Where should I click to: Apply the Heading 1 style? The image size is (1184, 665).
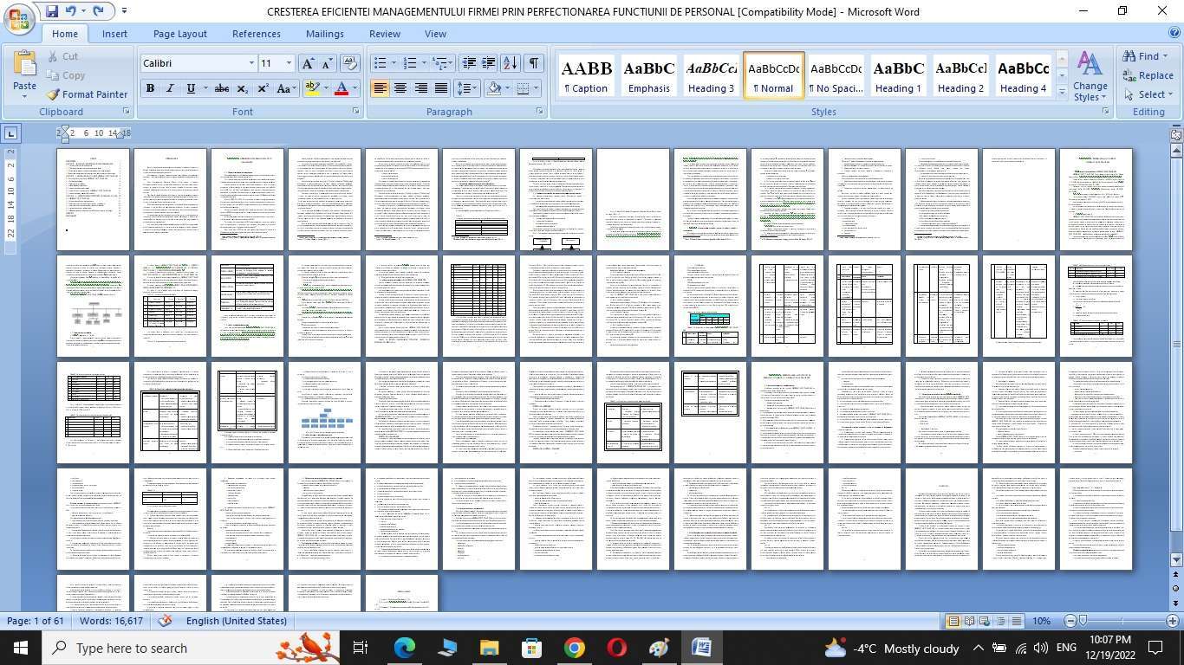pos(898,76)
